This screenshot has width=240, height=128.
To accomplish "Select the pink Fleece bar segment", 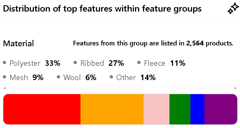I will (x=157, y=109).
